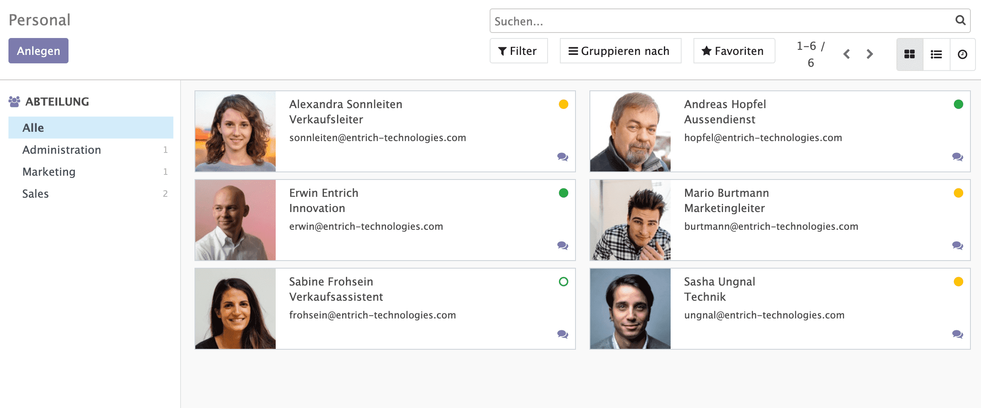Open the Filter dropdown
This screenshot has height=408, width=981.
pos(518,51)
